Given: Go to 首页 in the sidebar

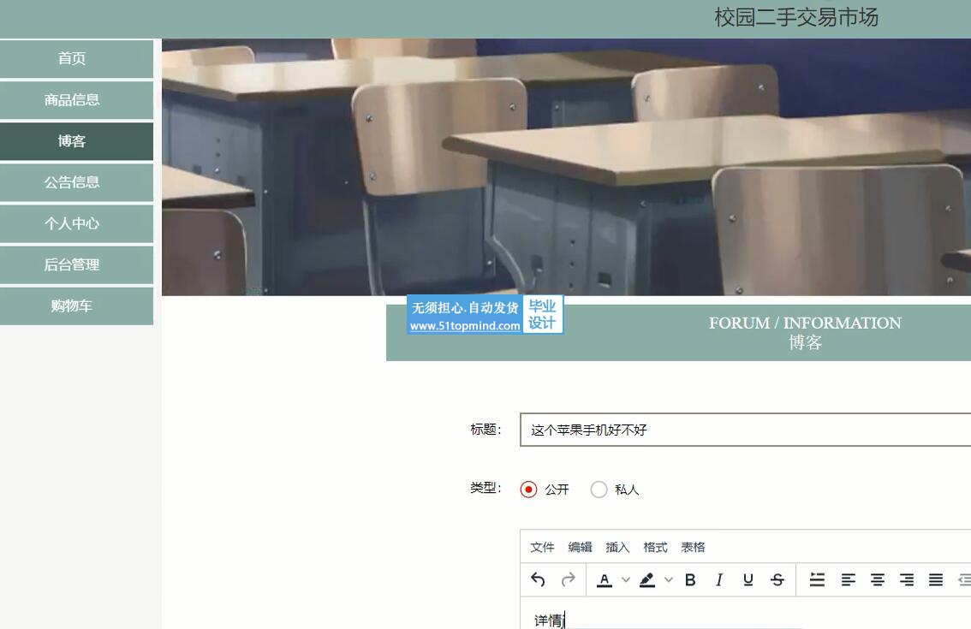Looking at the screenshot, I should (x=76, y=59).
